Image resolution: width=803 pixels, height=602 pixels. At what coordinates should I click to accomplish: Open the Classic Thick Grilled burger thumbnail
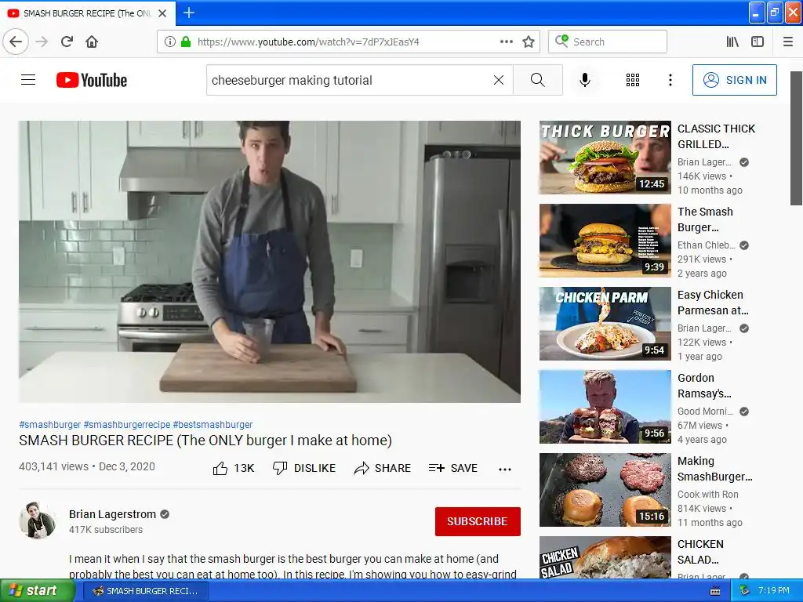click(605, 158)
